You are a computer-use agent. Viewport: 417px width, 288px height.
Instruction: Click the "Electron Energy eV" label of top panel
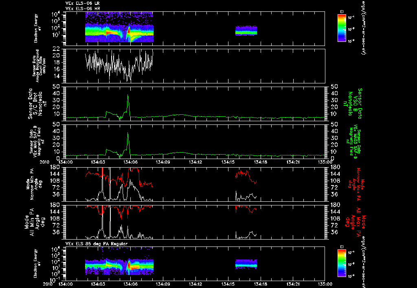click(37, 28)
